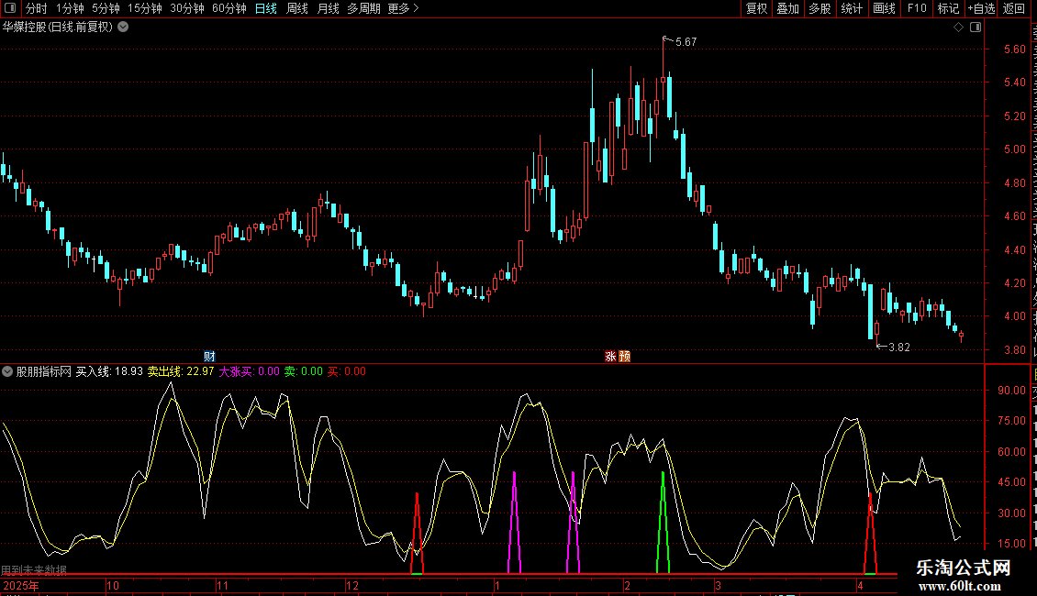Switch to 周线 weekly chart

297,8
